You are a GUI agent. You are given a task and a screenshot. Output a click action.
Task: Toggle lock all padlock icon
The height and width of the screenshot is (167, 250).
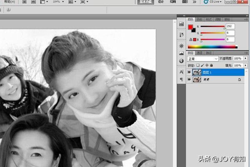(211, 65)
